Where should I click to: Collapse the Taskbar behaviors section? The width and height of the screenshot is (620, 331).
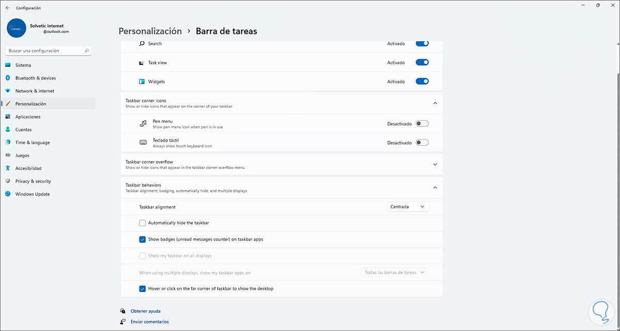tap(435, 188)
